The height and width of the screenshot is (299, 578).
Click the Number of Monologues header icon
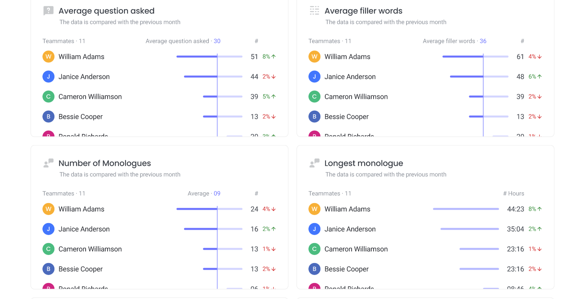pos(48,163)
